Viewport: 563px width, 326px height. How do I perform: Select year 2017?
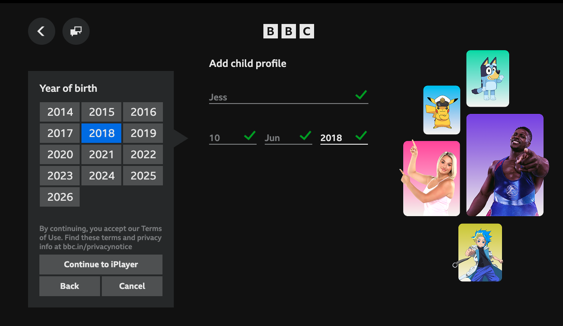(x=60, y=133)
